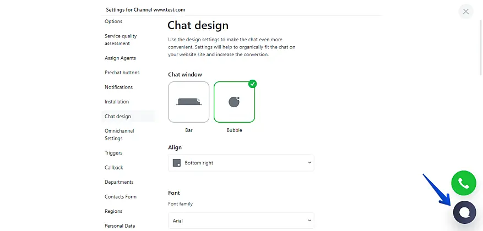
Task: Open Omnichannel Settings in sidebar
Action: (x=119, y=135)
